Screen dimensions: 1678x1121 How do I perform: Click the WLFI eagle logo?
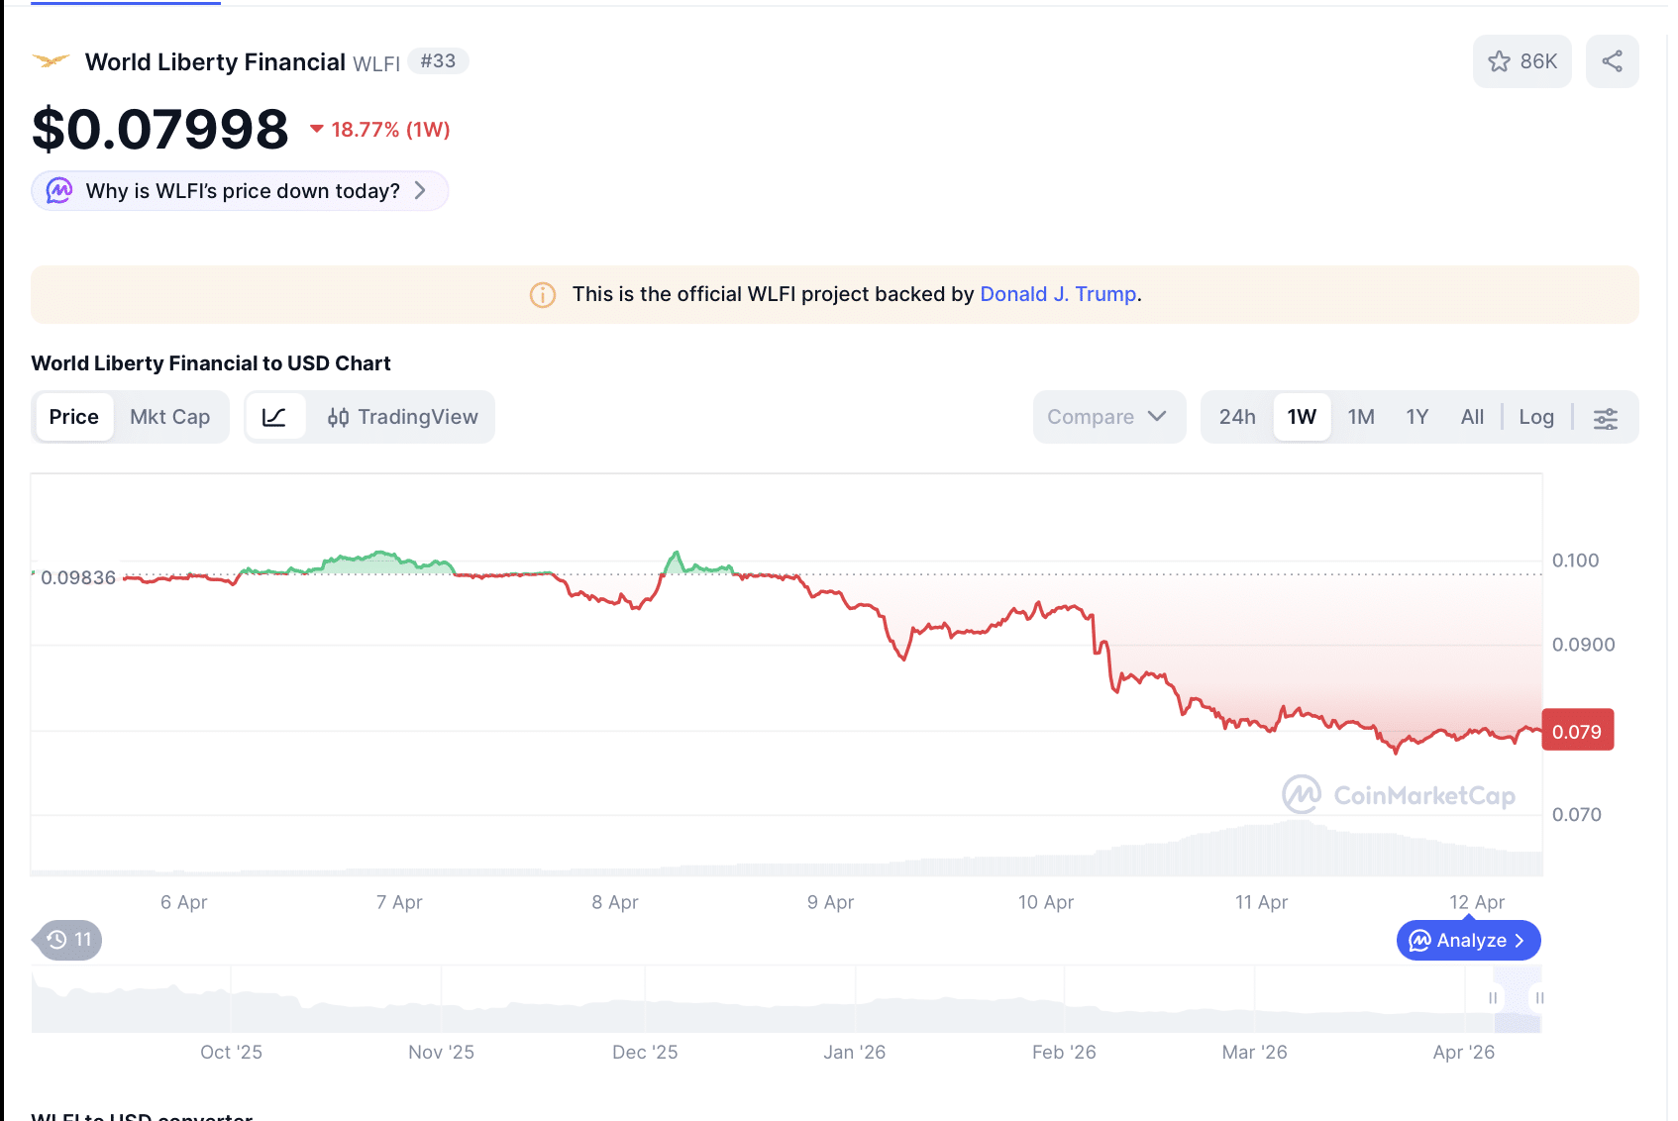coord(52,61)
